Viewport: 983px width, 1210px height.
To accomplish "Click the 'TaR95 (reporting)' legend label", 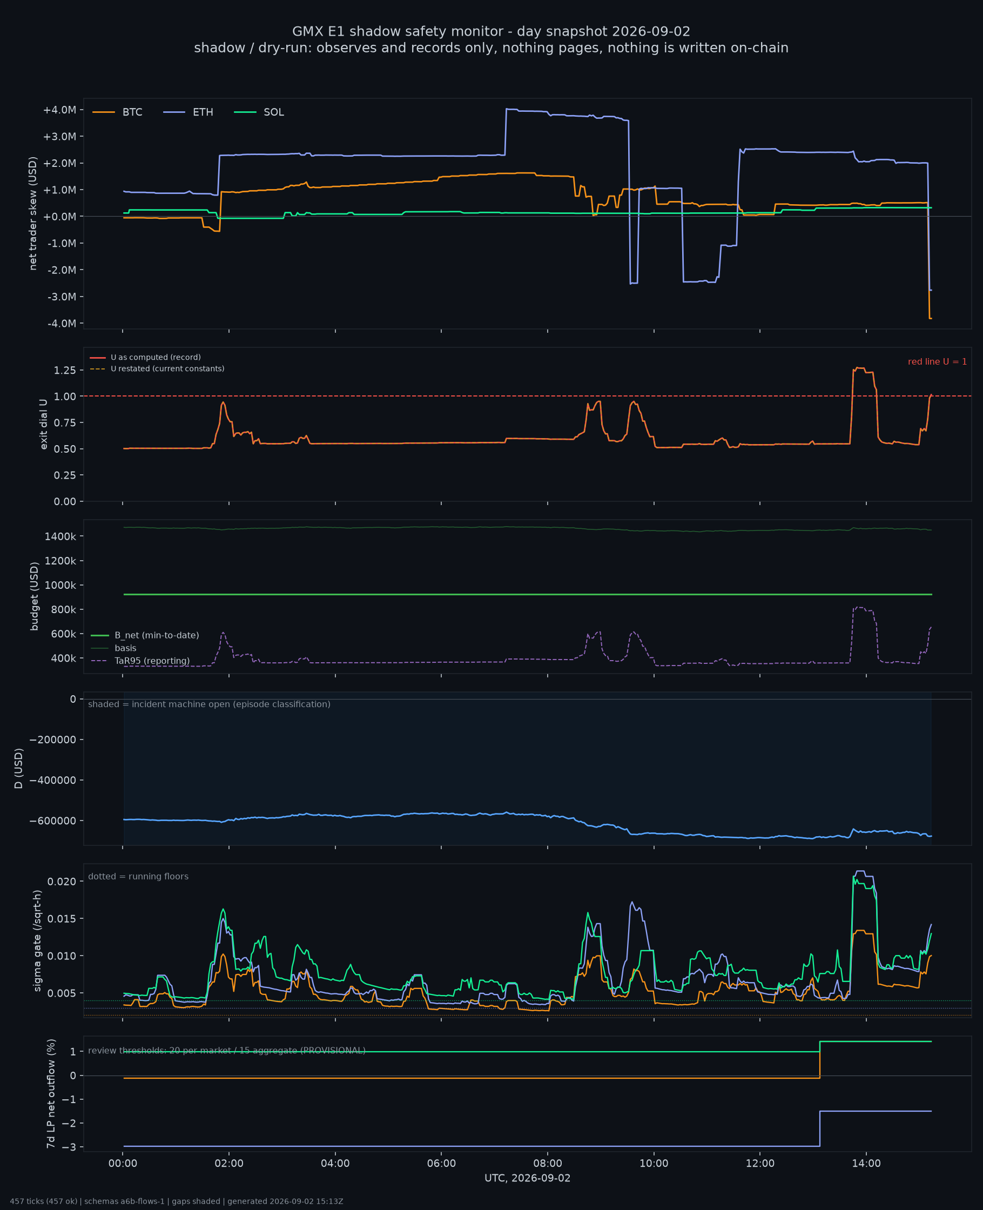I will tap(152, 661).
